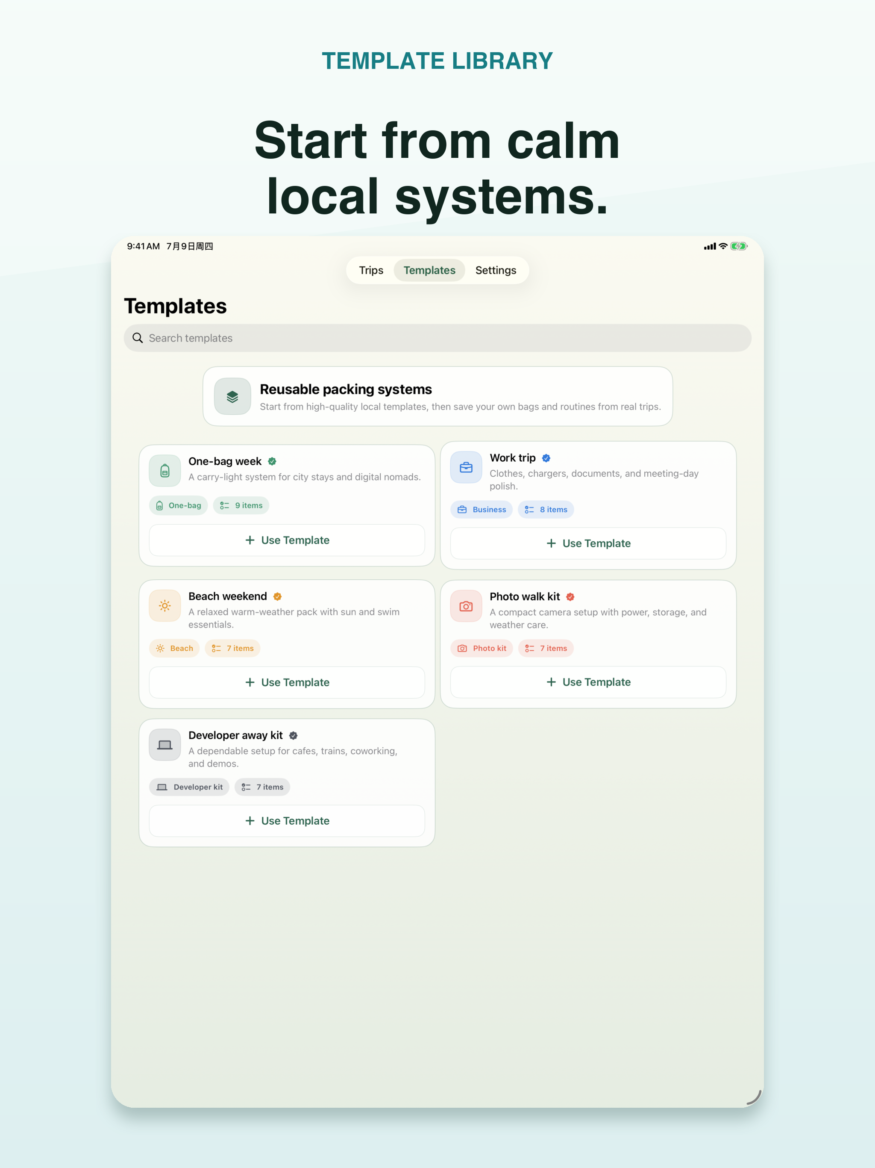Use Template for One-bag week
This screenshot has height=1168, width=875.
(x=287, y=540)
